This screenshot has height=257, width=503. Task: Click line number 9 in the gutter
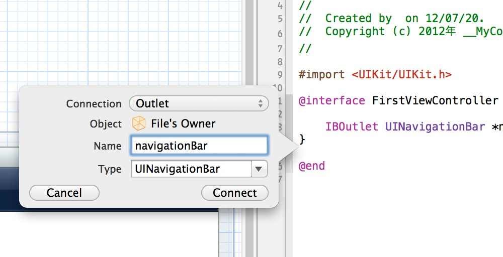[x=280, y=75]
